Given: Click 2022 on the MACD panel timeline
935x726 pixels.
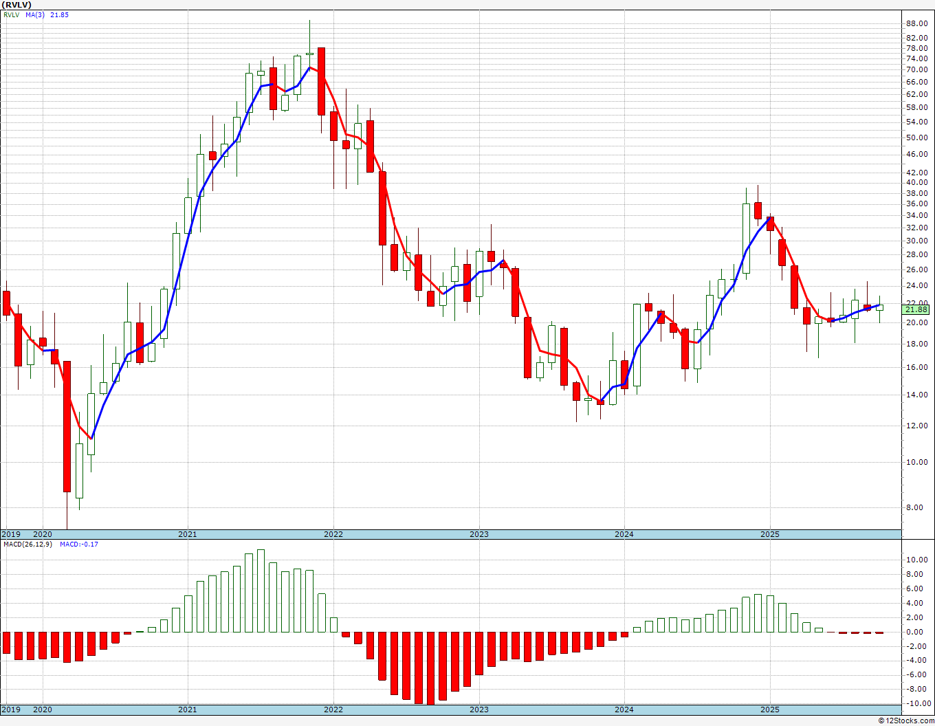Looking at the screenshot, I should click(333, 709).
